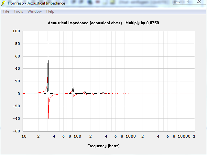Screen dimensions: 207x155
Task: Click the y-axis value 80
Action: pos(17,44)
